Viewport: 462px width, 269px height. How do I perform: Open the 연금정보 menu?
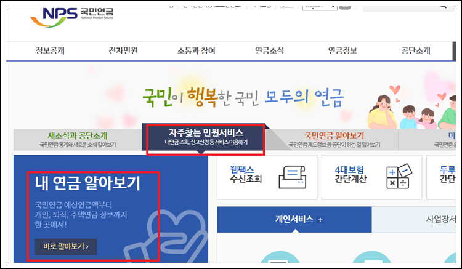(x=342, y=50)
